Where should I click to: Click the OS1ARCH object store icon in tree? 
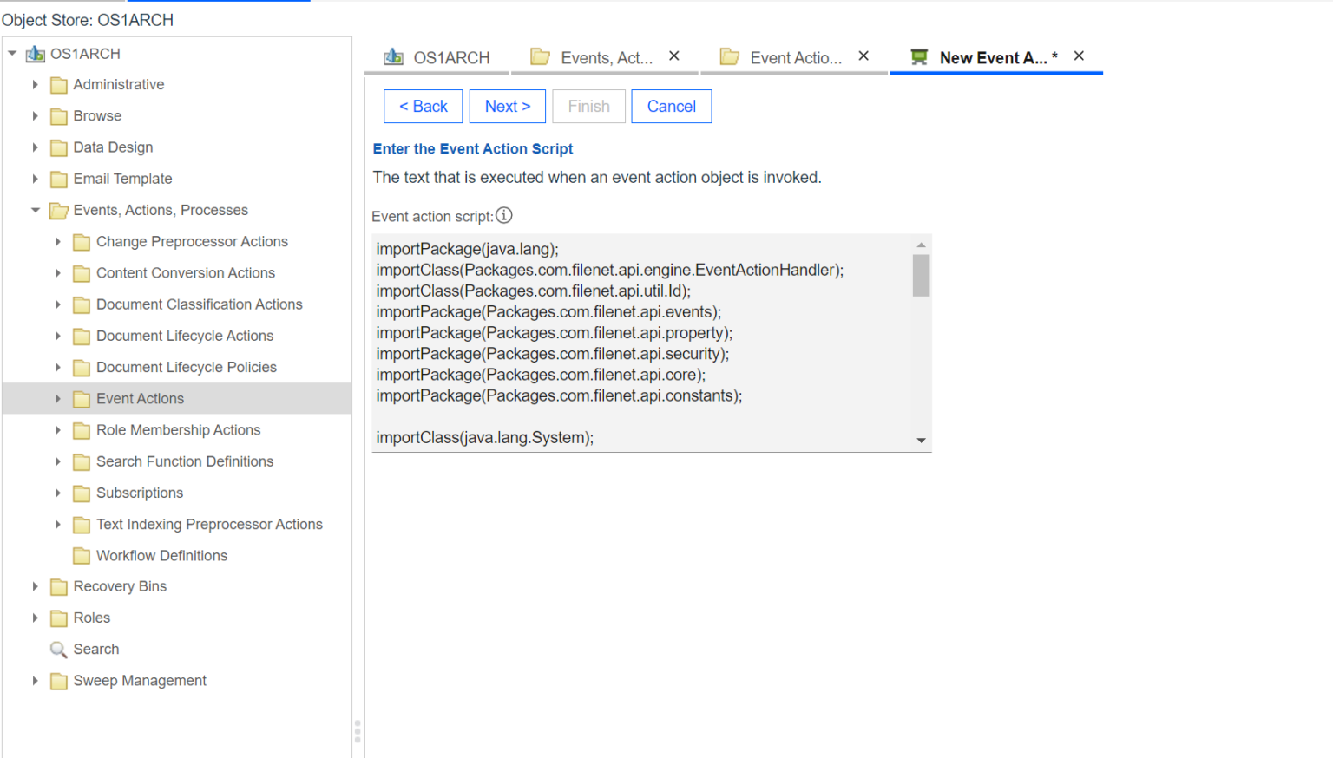tap(35, 53)
